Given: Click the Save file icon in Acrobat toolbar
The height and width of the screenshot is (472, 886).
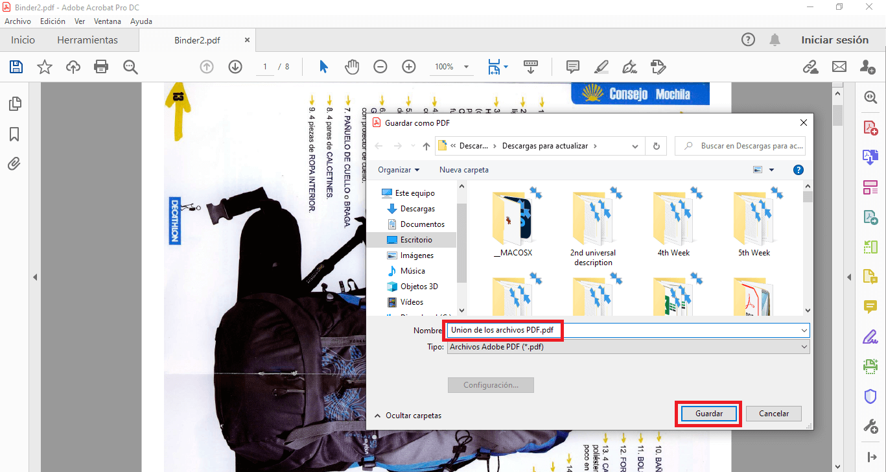Looking at the screenshot, I should coord(16,67).
